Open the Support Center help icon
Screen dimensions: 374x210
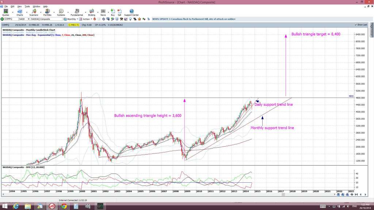(x=131, y=12)
